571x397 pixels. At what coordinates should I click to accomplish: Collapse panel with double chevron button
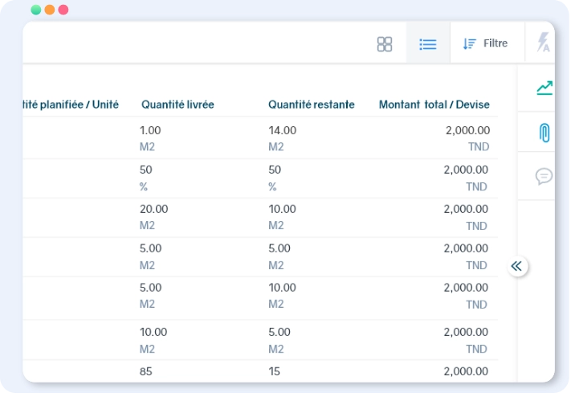(516, 266)
